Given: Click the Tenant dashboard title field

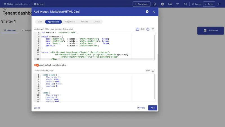Looking at the screenshot, I should pyautogui.click(x=17, y=13).
